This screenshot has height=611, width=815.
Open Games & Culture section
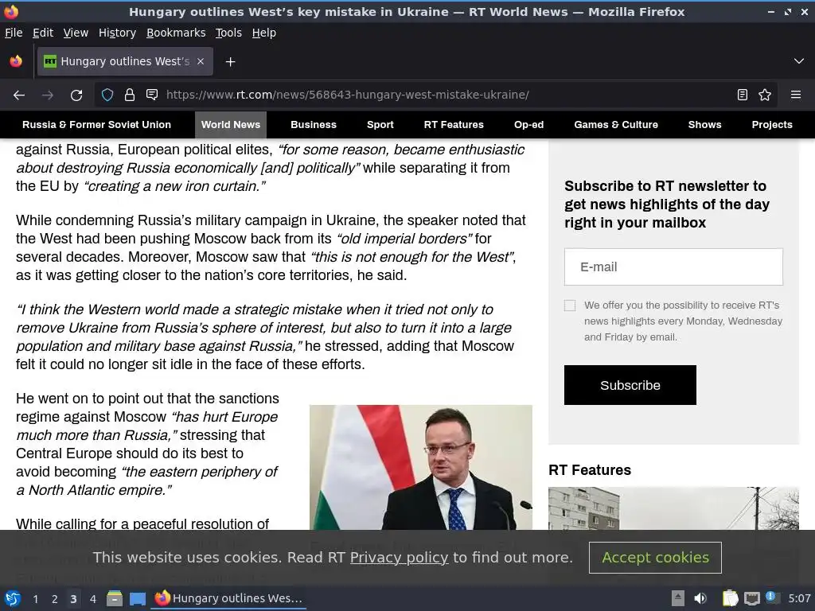(x=616, y=125)
